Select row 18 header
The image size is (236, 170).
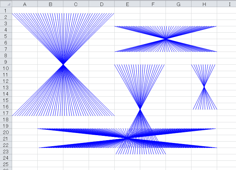coord(6,119)
